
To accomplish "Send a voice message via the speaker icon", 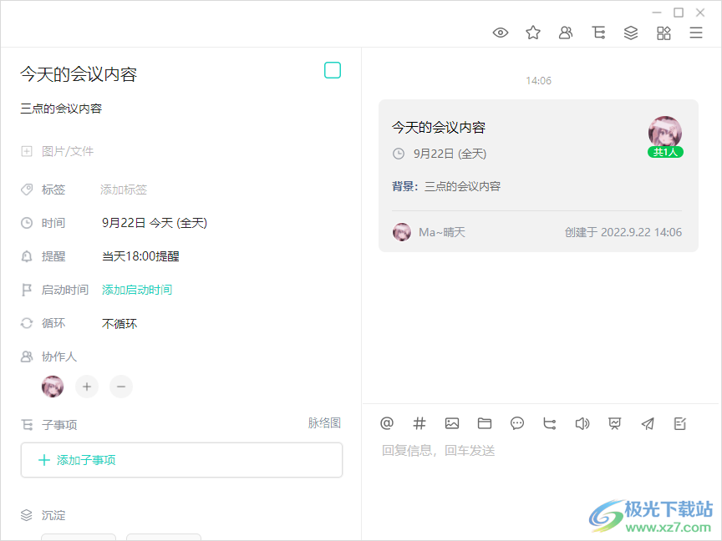I will (582, 423).
